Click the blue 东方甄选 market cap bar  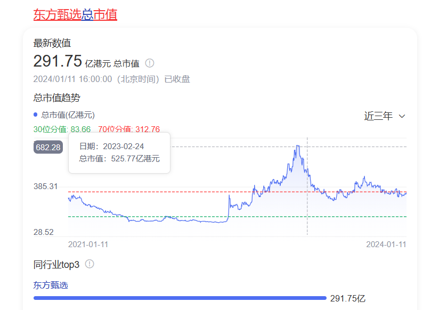tap(180, 298)
